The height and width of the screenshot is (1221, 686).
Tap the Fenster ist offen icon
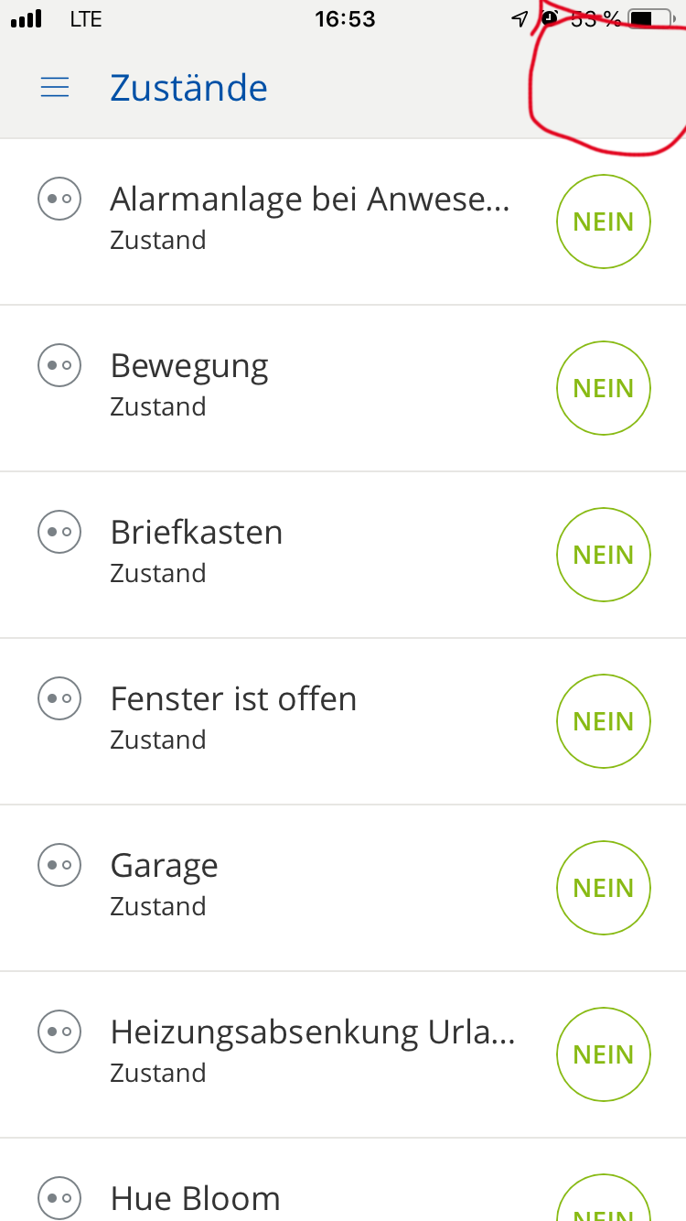[x=59, y=698]
